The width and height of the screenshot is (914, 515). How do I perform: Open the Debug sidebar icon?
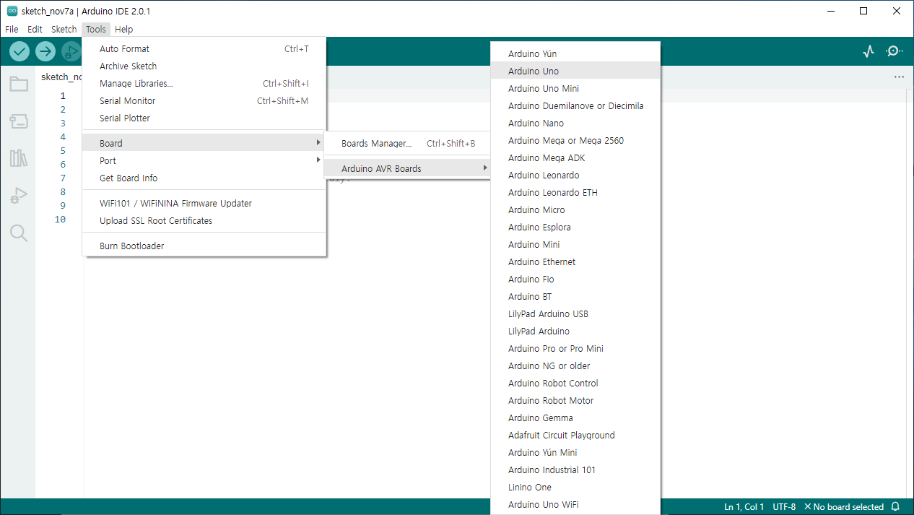click(x=19, y=196)
